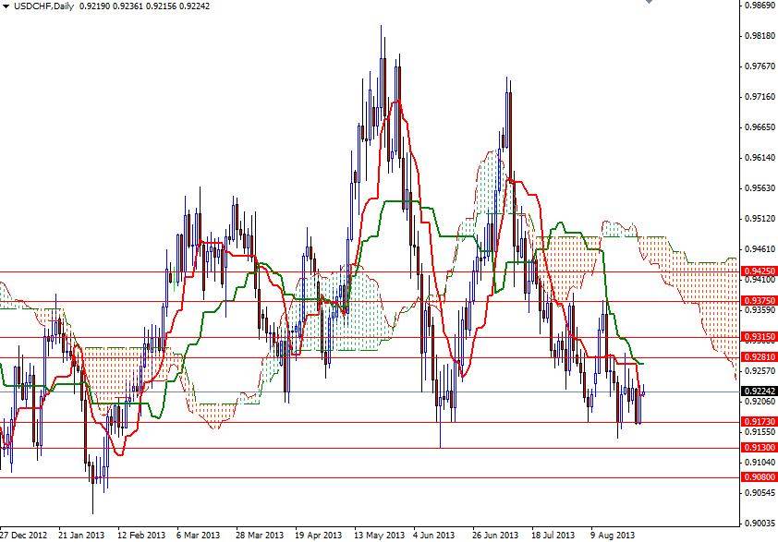
Task: Select the 0.91730 support price tag
Action: coord(759,422)
